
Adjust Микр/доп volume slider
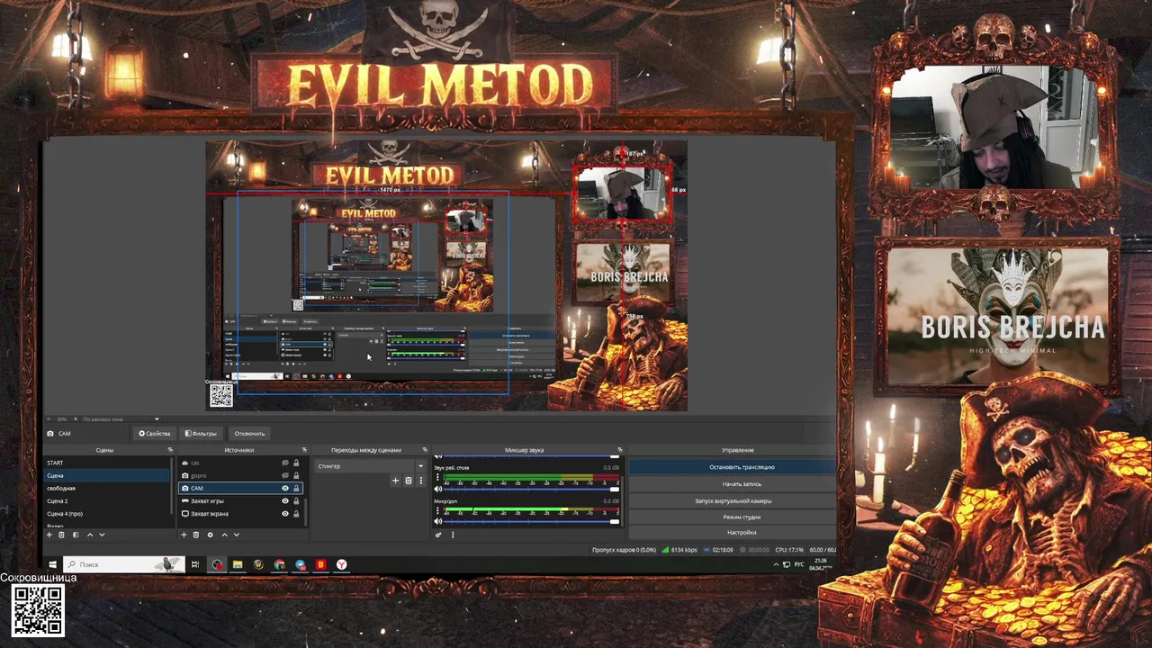[x=531, y=521]
